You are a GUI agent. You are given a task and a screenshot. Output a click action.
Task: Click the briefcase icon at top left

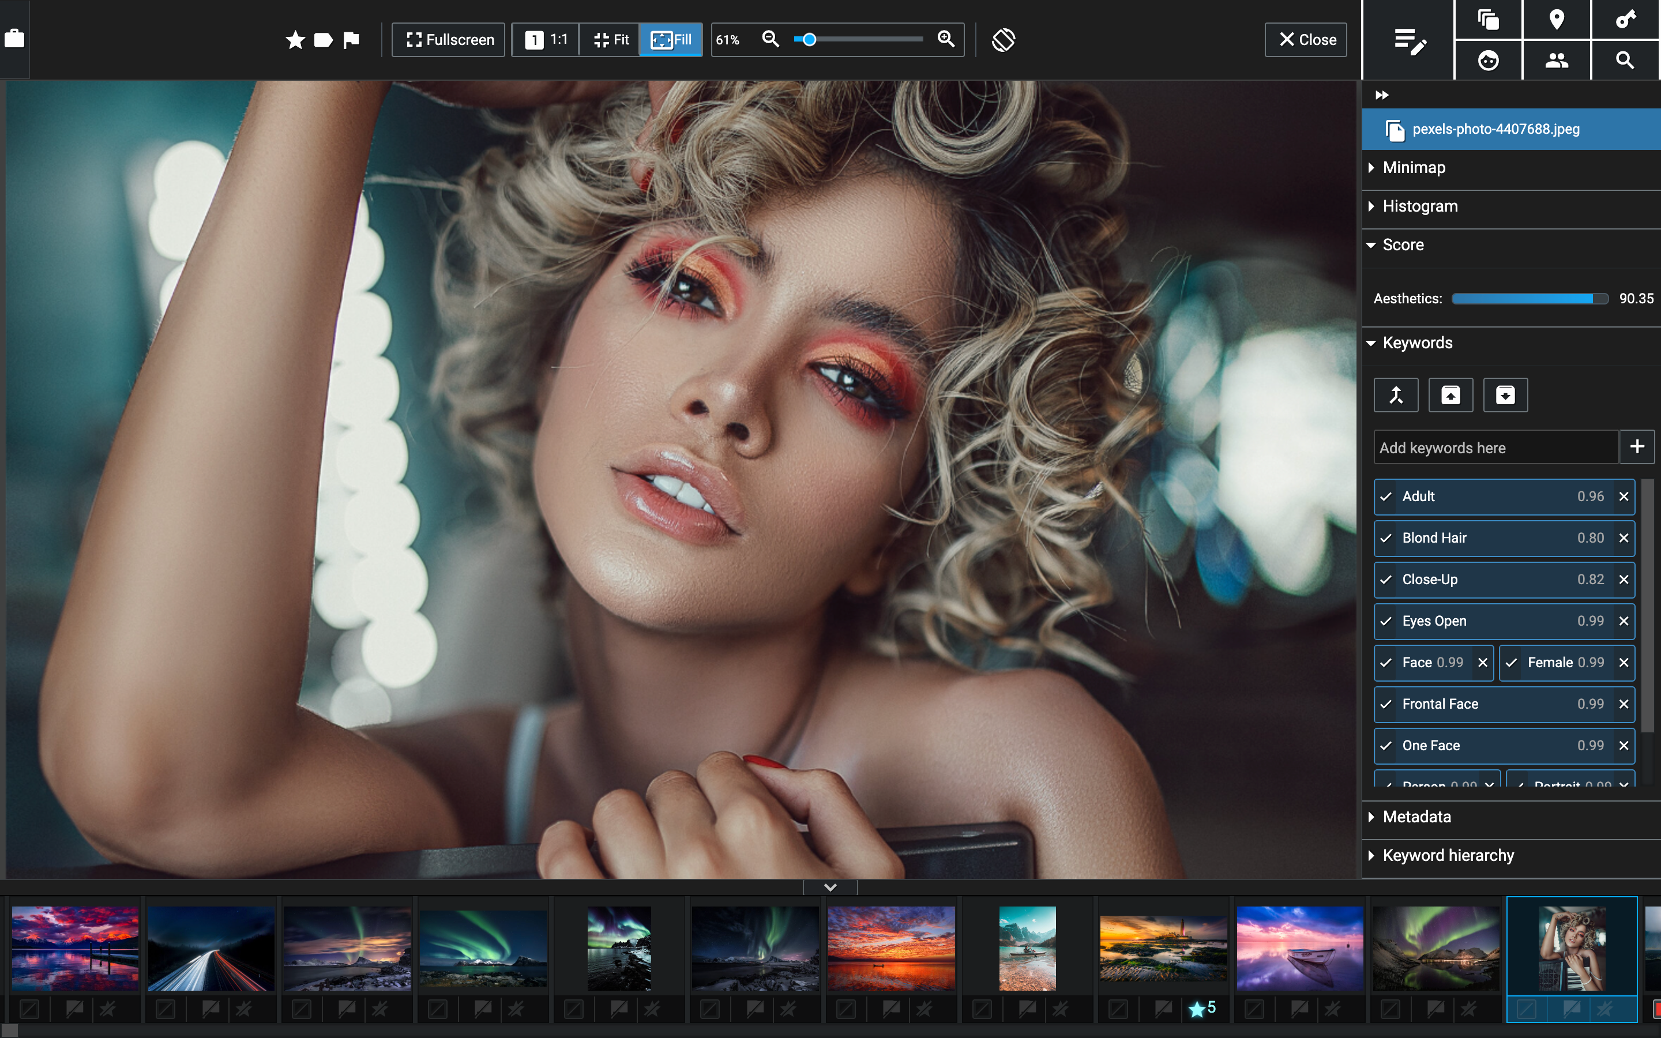[14, 39]
